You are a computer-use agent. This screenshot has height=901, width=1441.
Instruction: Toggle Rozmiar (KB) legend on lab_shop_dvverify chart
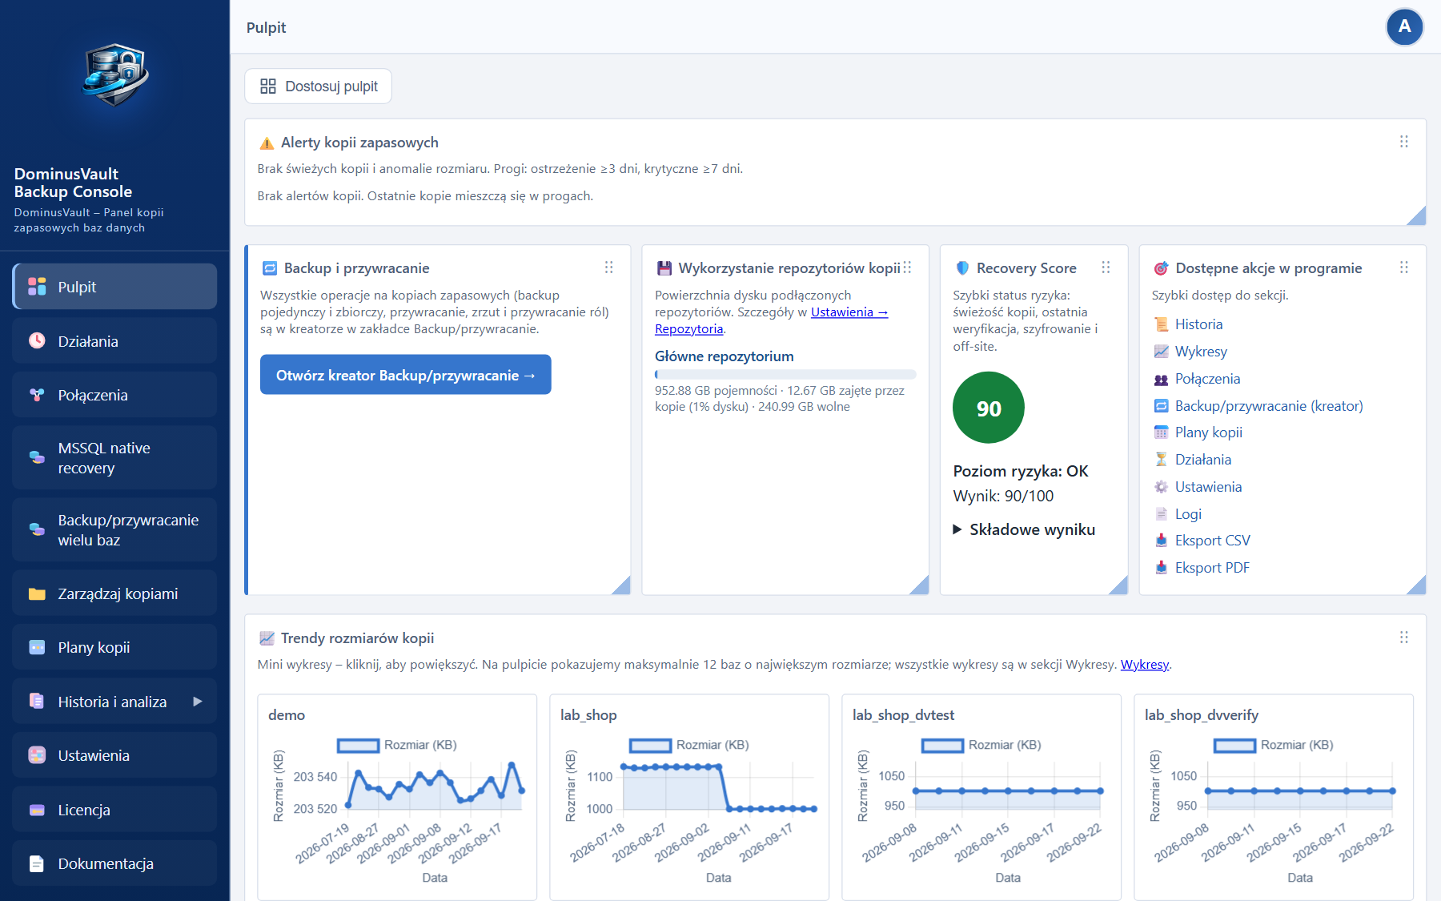point(1274,745)
